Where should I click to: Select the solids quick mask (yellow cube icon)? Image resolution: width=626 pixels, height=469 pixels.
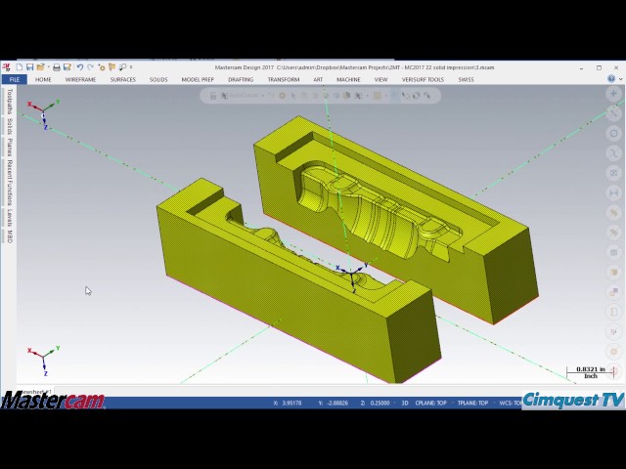click(x=613, y=272)
